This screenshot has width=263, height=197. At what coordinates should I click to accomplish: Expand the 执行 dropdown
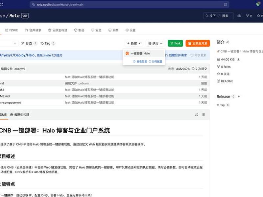coord(155,43)
